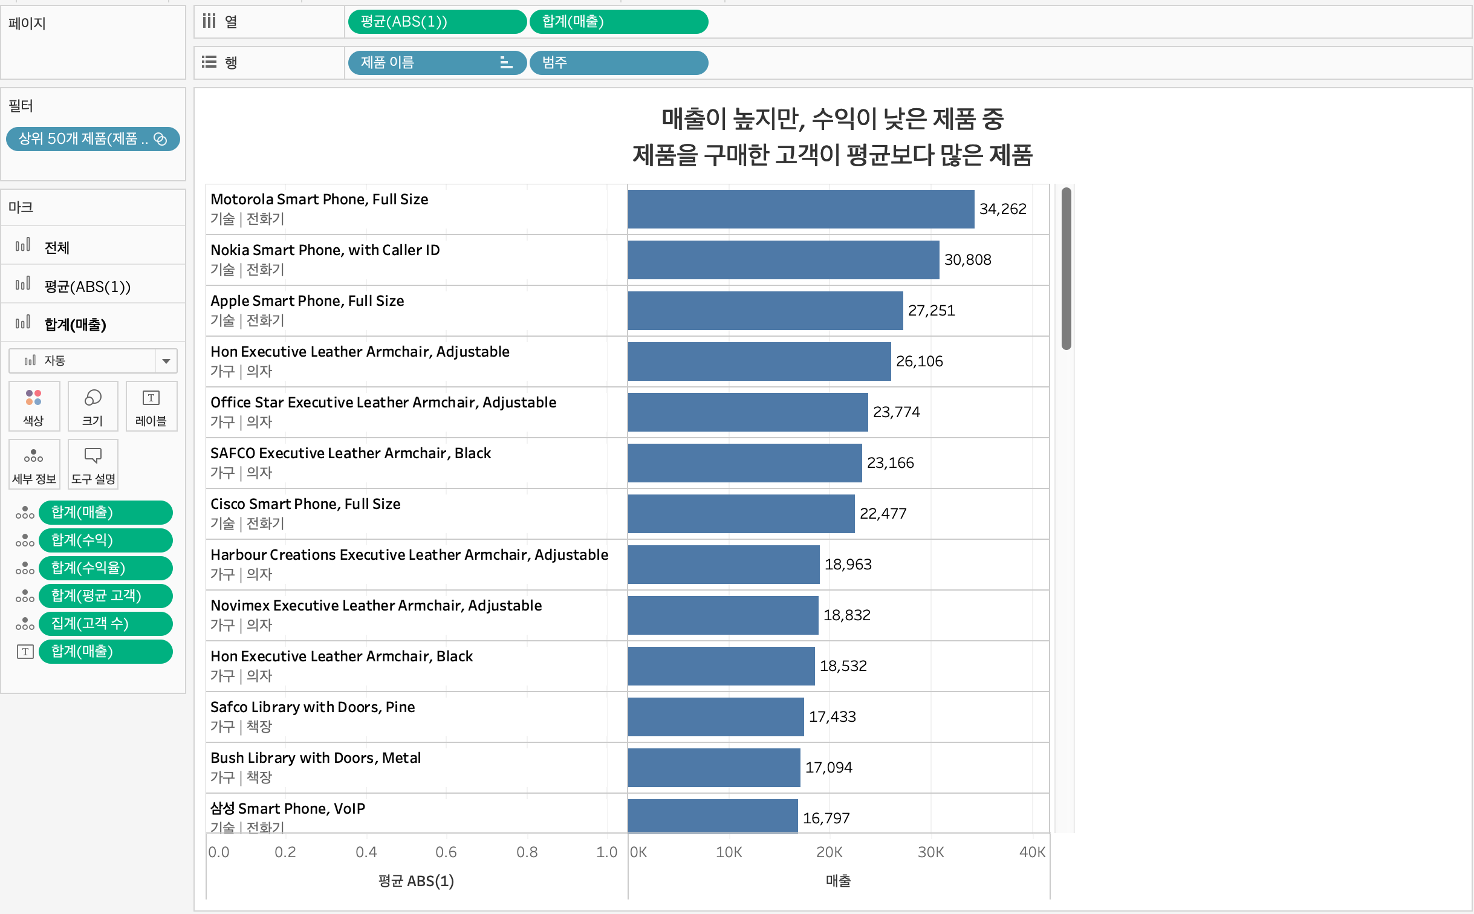Click row label Hon Executive Leather Armchair, Black
This screenshot has height=914, width=1474.
click(342, 656)
